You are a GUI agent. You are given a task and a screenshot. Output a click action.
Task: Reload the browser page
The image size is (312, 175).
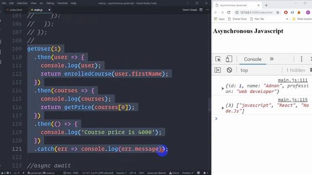pos(229,12)
